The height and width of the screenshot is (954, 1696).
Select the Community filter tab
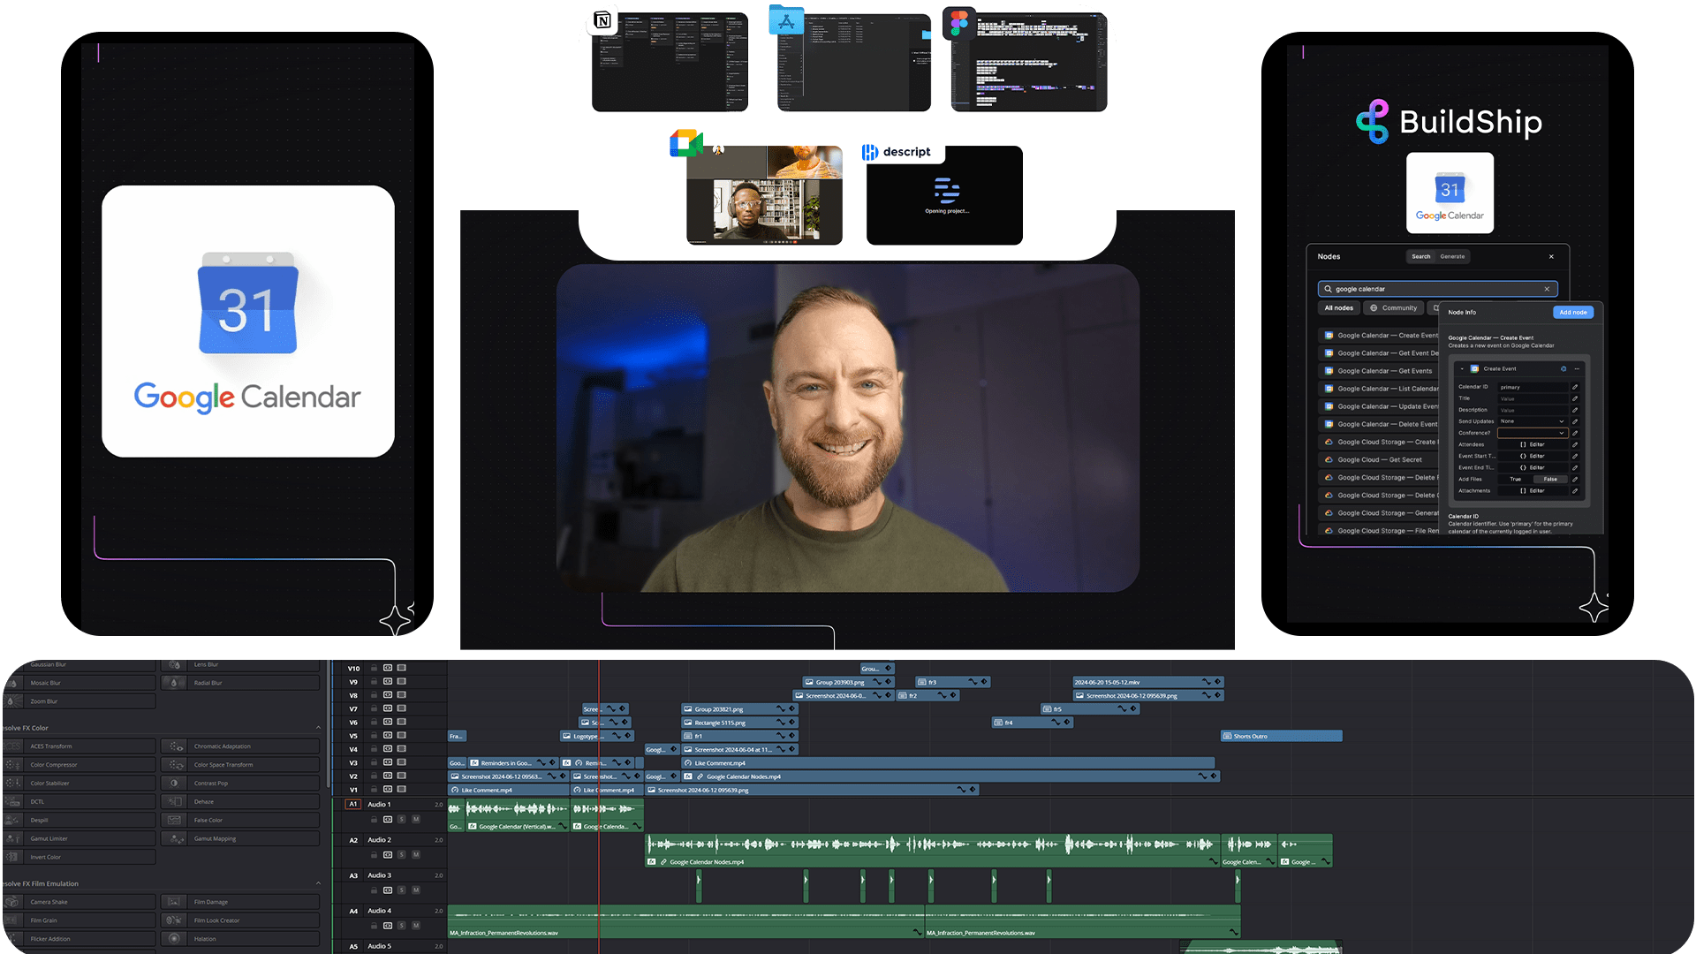(x=1393, y=308)
